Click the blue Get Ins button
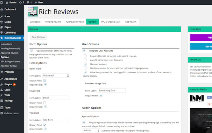Viewport: 212px width, 133px height. point(201,46)
